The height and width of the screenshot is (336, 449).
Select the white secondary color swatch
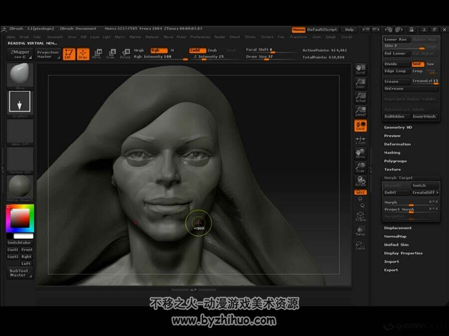pyautogui.click(x=23, y=236)
